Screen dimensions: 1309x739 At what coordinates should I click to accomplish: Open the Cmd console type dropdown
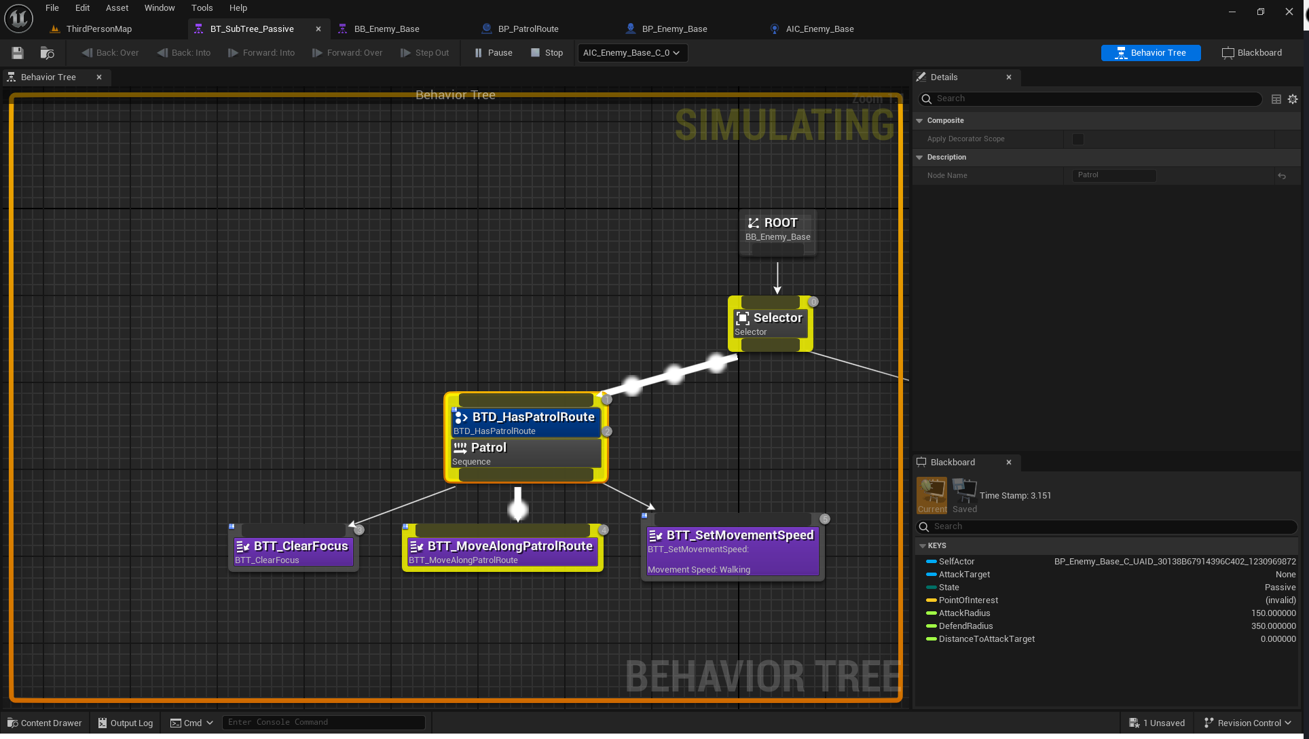coord(191,723)
